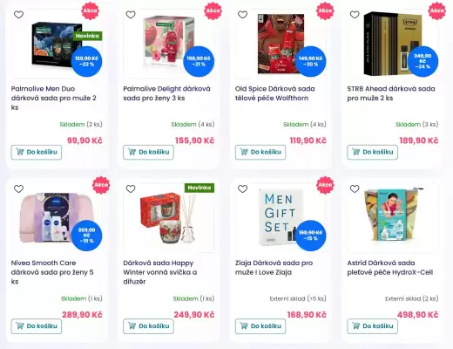Click Do košíku for Old Spice set
The width and height of the screenshot is (453, 349).
pyautogui.click(x=260, y=152)
